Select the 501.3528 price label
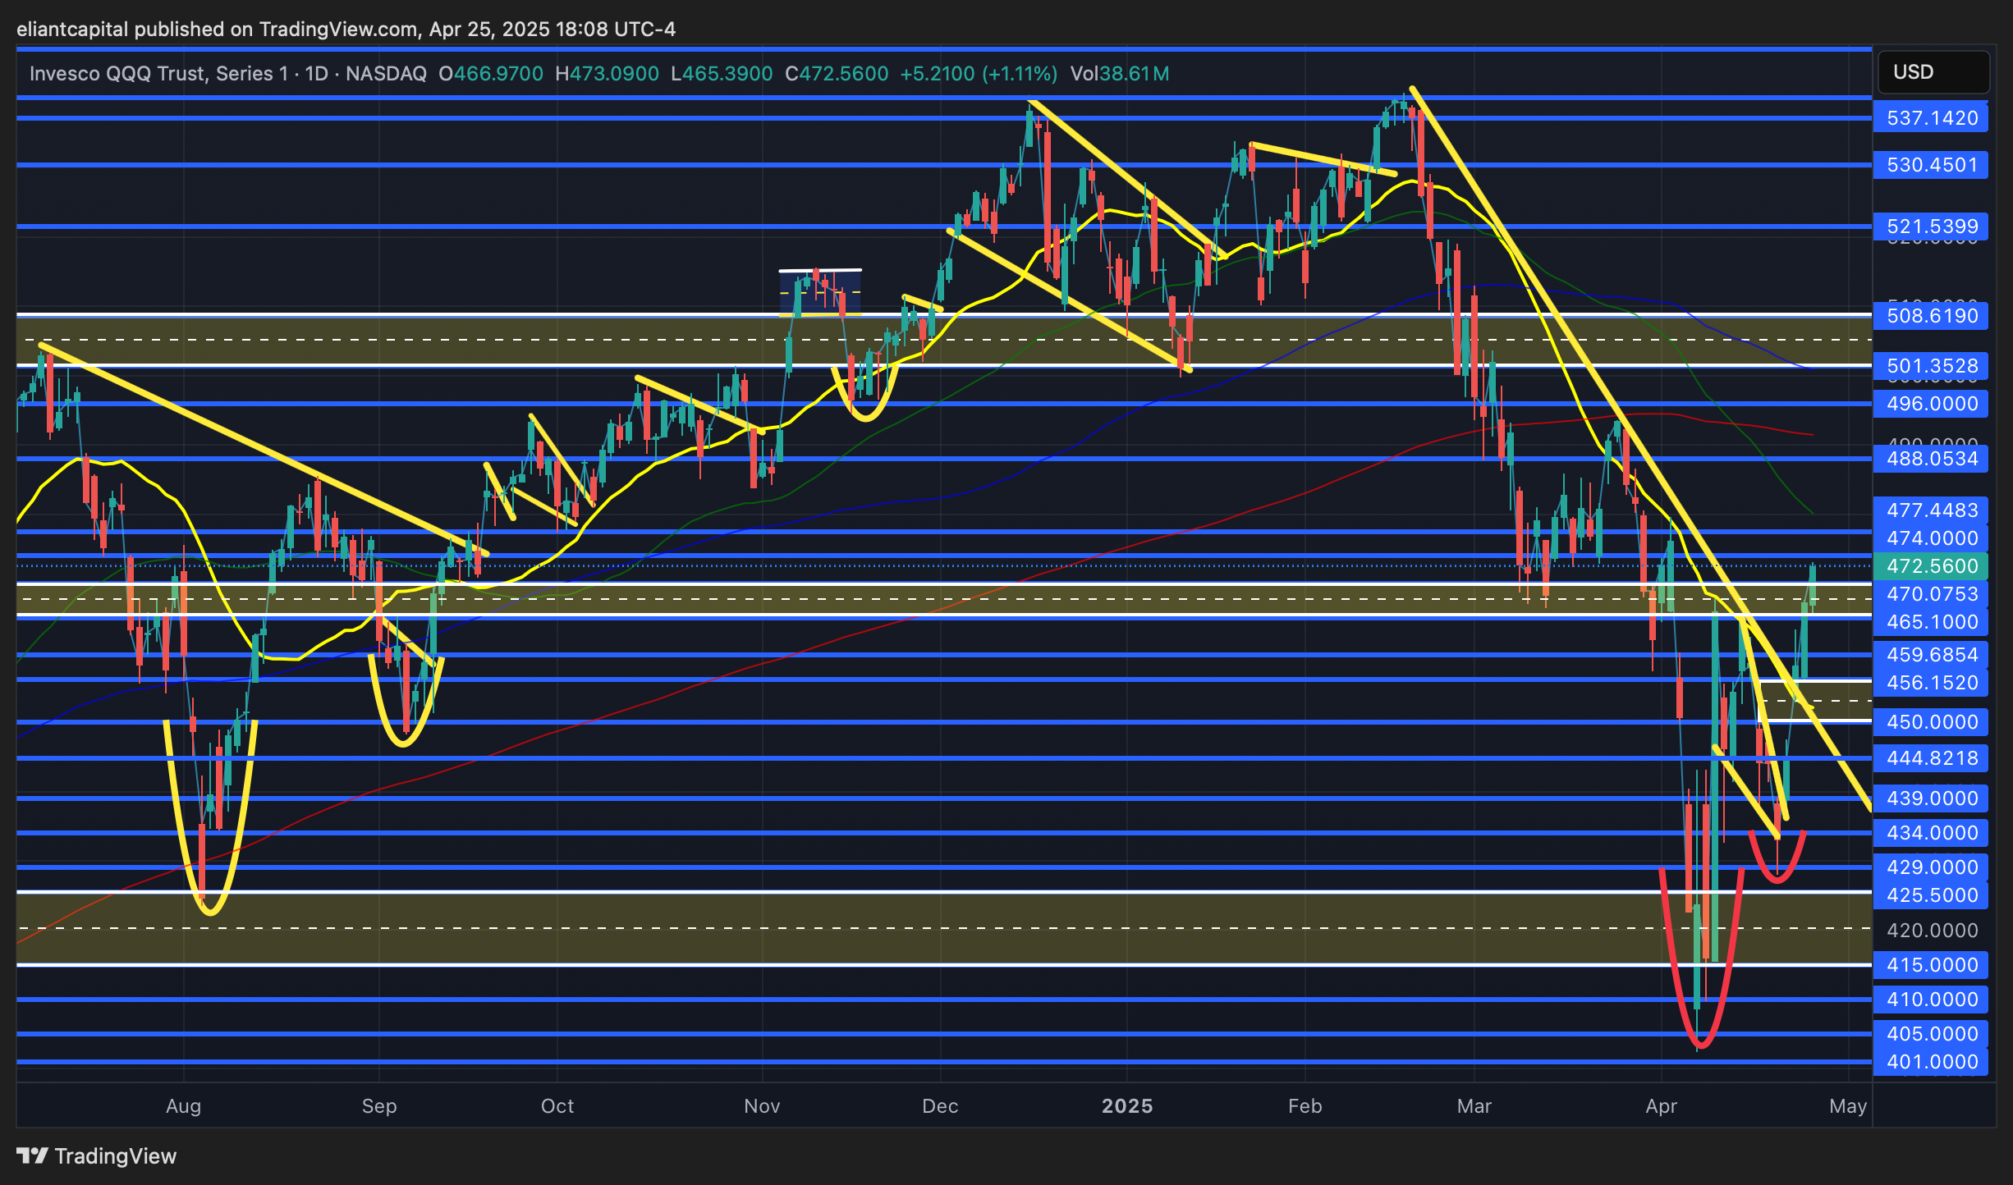This screenshot has height=1185, width=2013. (1931, 366)
